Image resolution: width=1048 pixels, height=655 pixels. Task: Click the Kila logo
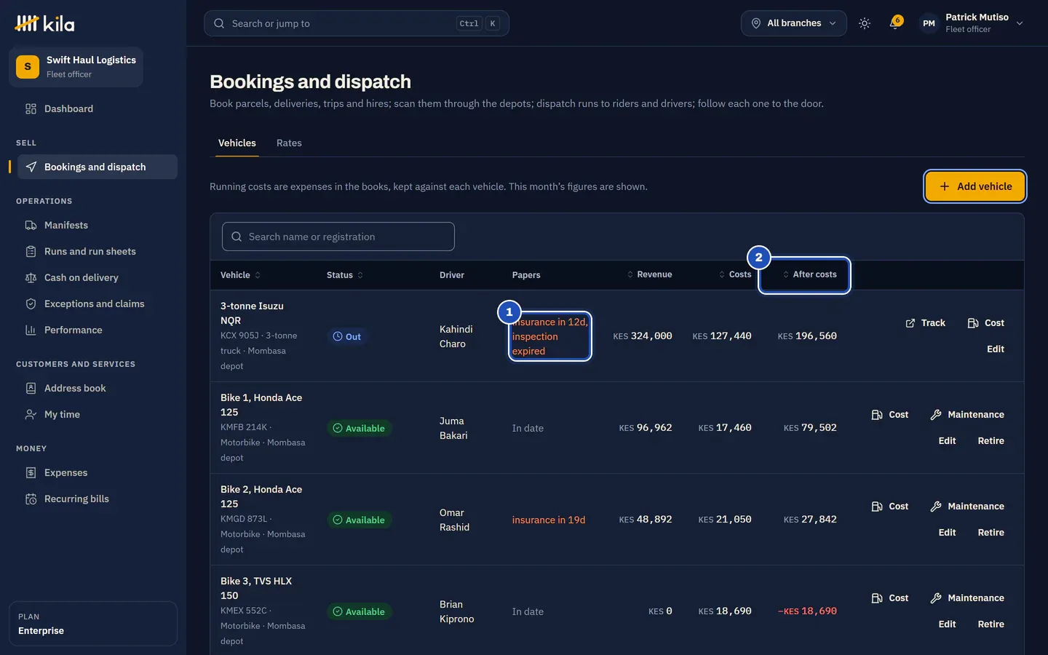pos(45,23)
